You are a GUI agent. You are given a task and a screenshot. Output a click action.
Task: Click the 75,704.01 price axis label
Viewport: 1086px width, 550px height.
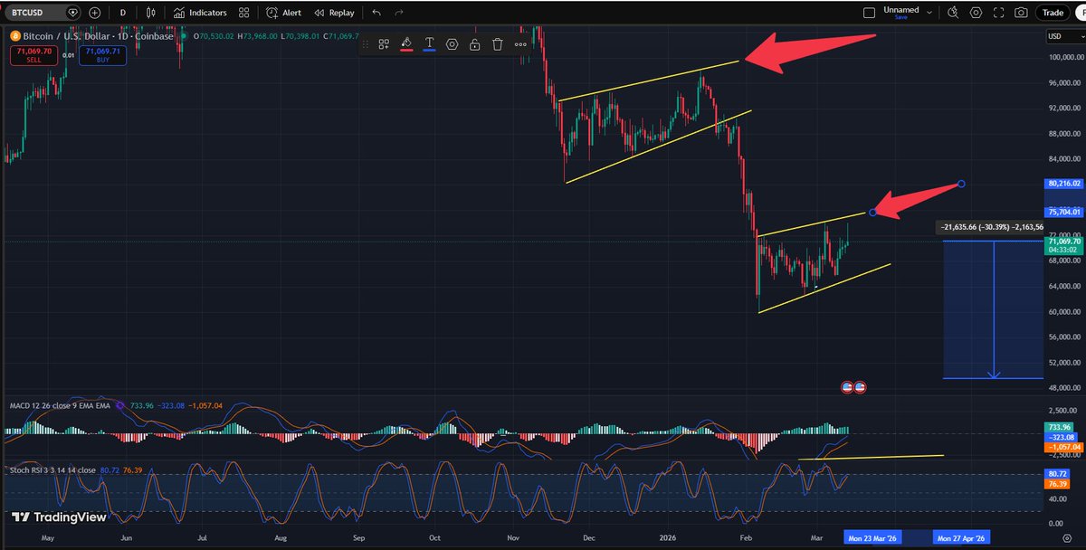pyautogui.click(x=1064, y=212)
